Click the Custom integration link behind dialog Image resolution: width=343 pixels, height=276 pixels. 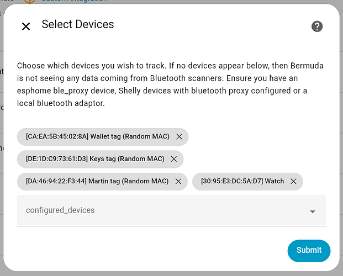(74, 1)
